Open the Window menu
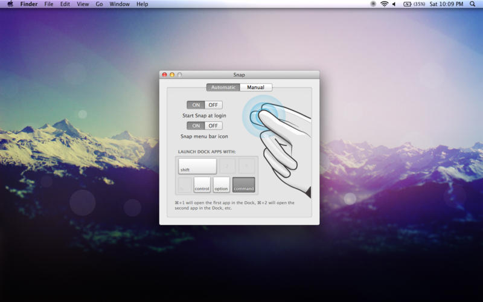This screenshot has width=483, height=302. point(120,4)
